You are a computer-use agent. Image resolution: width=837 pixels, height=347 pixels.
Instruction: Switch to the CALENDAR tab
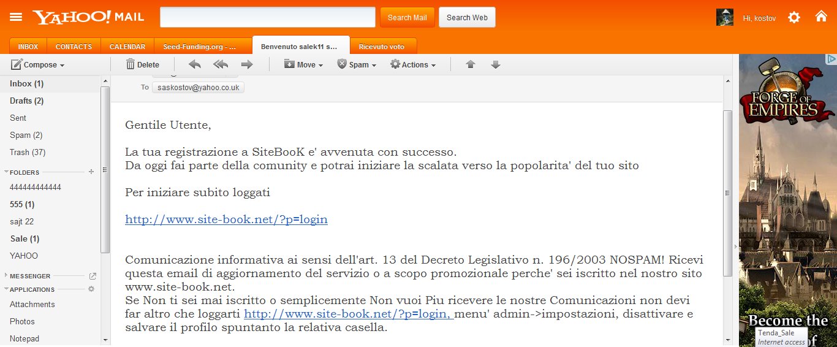coord(127,47)
